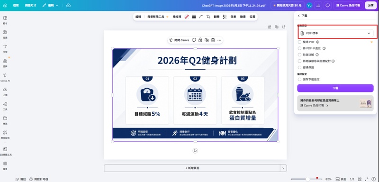Expand the arrow next to 新增頁面
This screenshot has height=182, width=379.
(x=283, y=168)
